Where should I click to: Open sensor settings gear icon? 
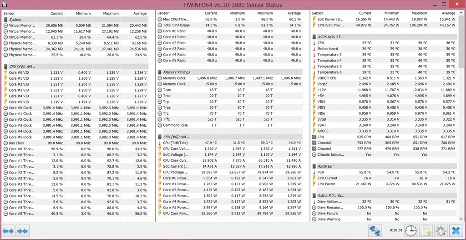coord(441,230)
